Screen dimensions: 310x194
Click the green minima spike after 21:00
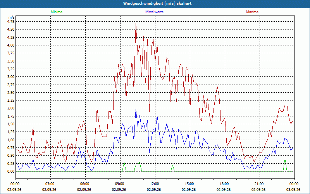pyautogui.click(x=285, y=165)
